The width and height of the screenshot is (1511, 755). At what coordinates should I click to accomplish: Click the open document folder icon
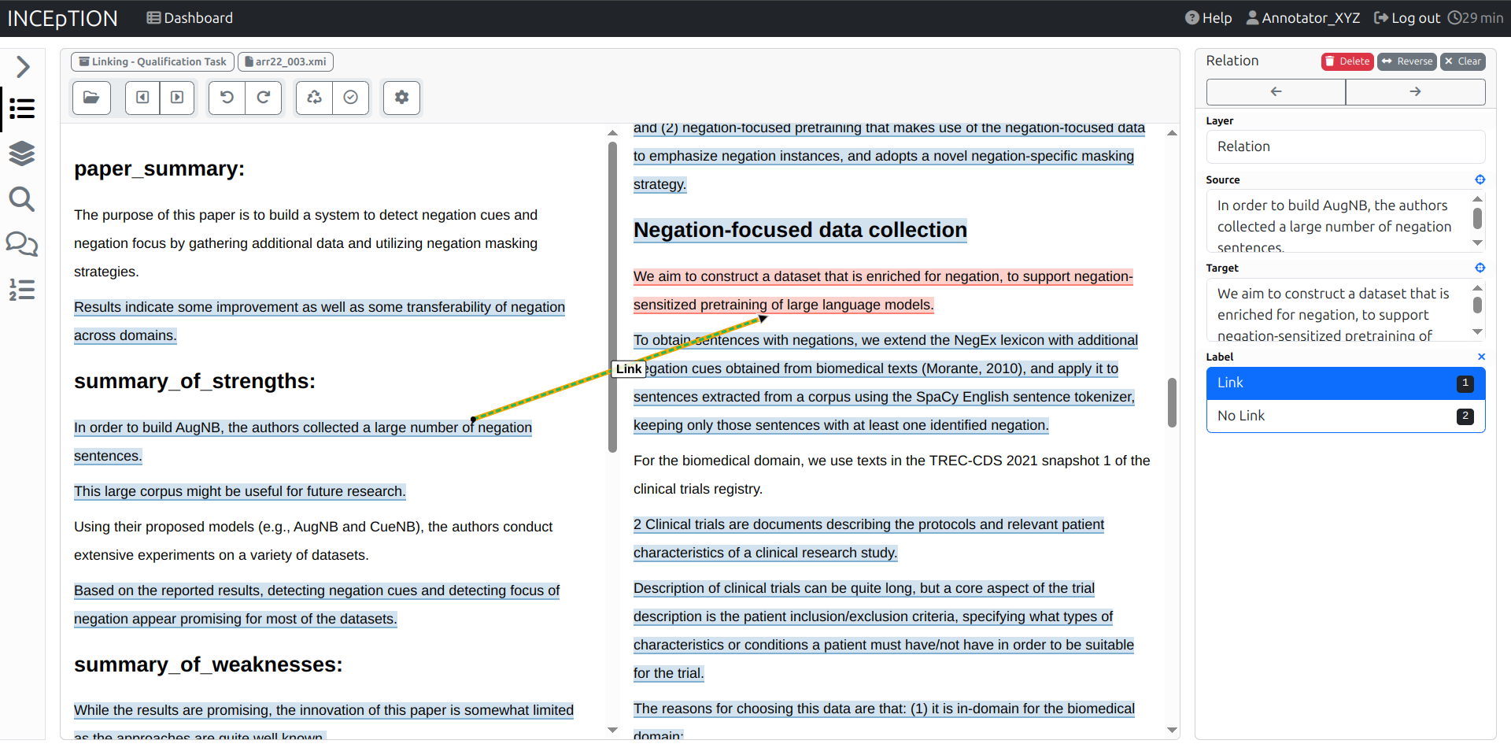click(x=91, y=98)
